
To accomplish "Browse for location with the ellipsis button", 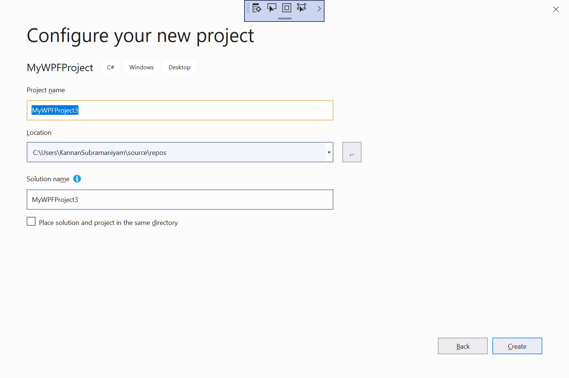I will coord(352,152).
